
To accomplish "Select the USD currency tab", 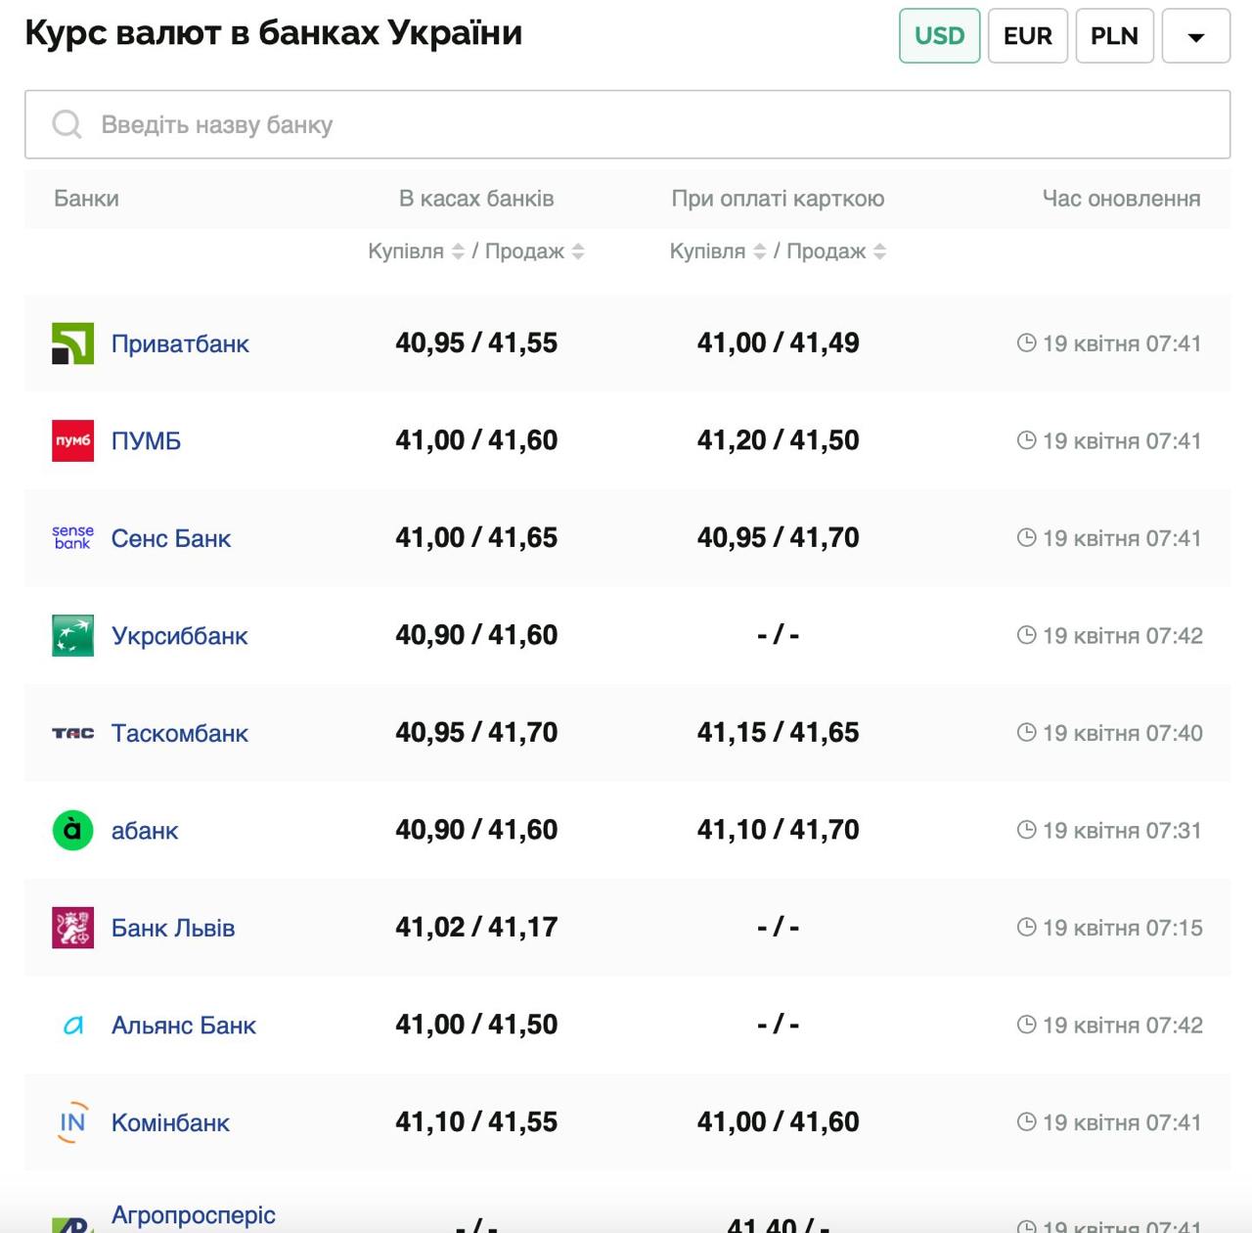I will [x=939, y=36].
